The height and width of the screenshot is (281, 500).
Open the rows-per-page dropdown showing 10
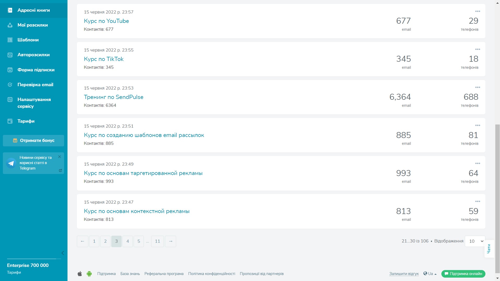475,241
